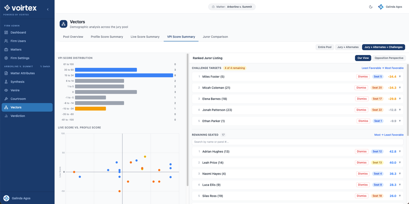Switch to Opposition Perspective
Screen dimensions: 409x204
click(389, 58)
